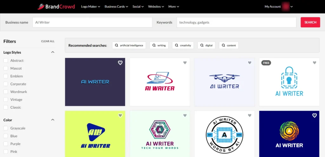Screen dimensions: 325x157
Task: Search recommended term digital
Action: [206, 45]
